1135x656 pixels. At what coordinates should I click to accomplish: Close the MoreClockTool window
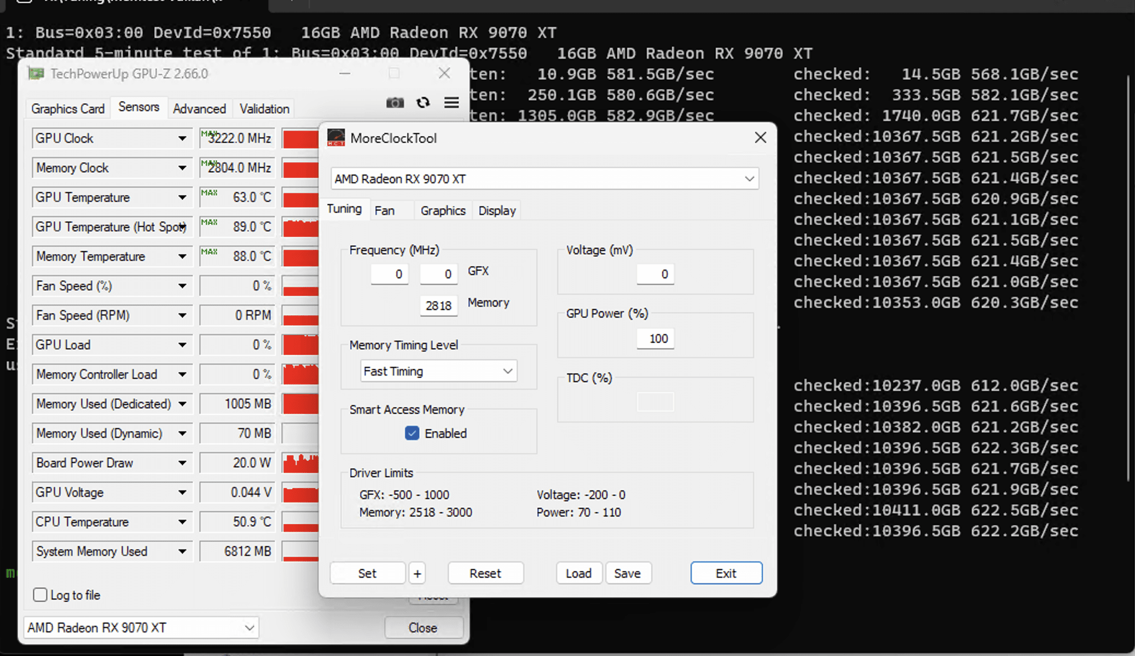[x=760, y=138]
